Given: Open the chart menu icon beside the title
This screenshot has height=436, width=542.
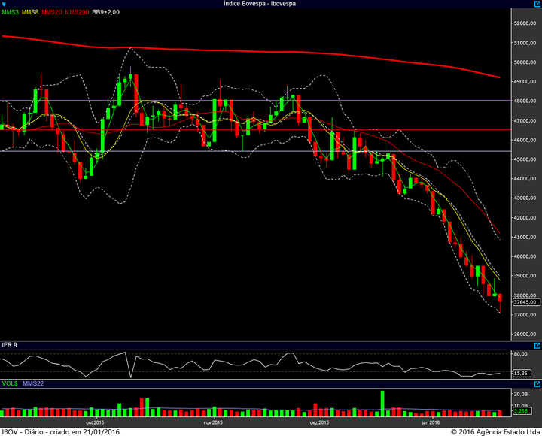Looking at the screenshot, I should tap(4, 4).
